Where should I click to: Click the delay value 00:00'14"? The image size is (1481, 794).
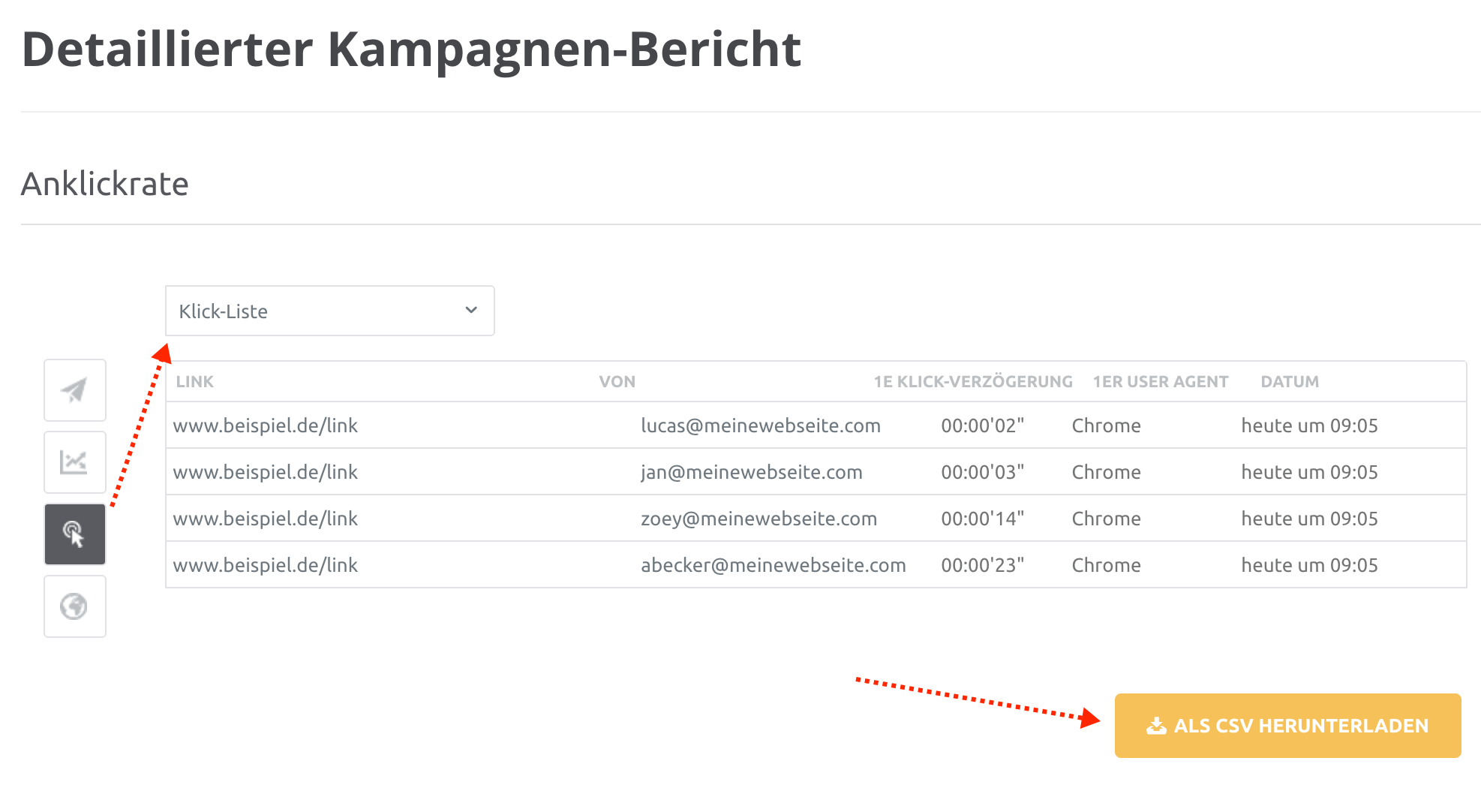[983, 519]
